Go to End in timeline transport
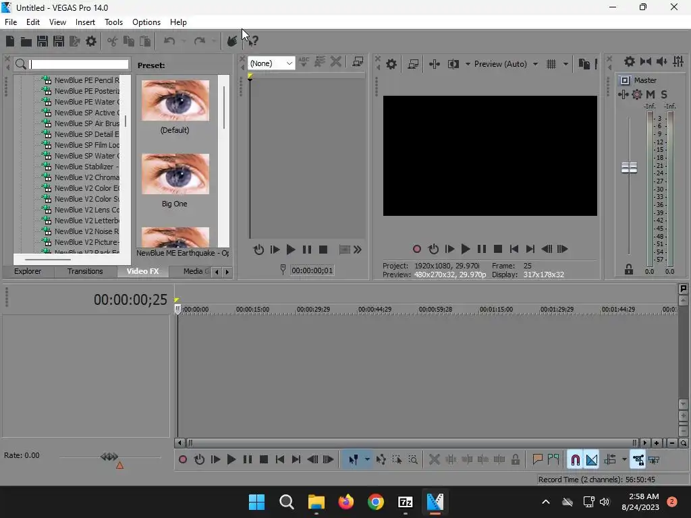The width and height of the screenshot is (691, 518). [x=296, y=460]
